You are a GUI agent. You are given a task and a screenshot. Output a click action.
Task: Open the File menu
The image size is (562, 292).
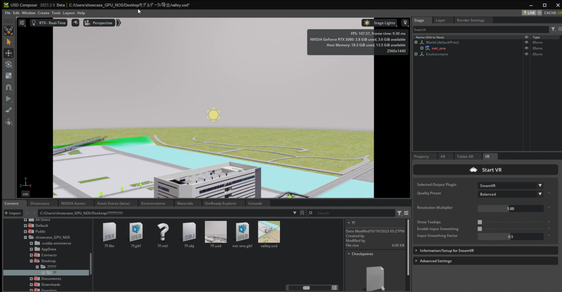click(x=8, y=13)
